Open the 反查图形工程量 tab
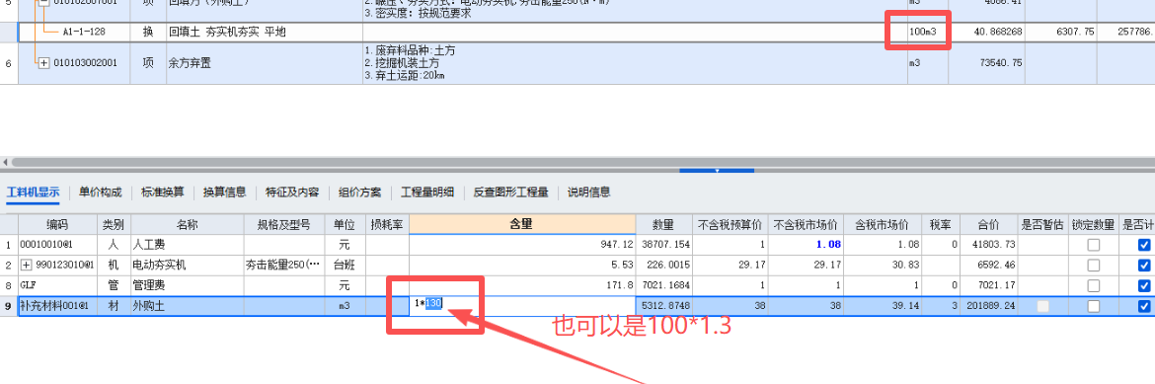Image resolution: width=1155 pixels, height=384 pixels. tap(510, 192)
